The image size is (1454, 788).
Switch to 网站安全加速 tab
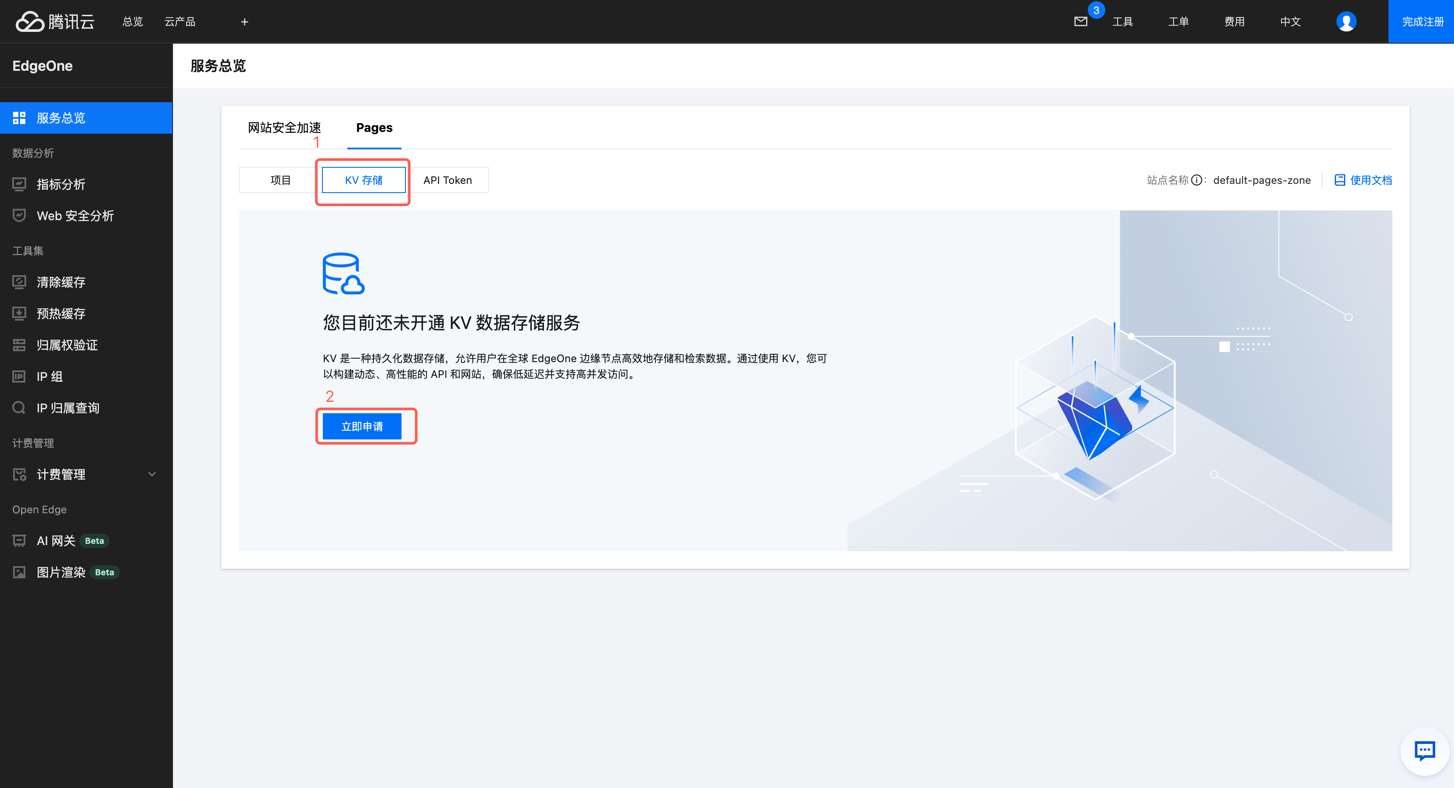[284, 128]
